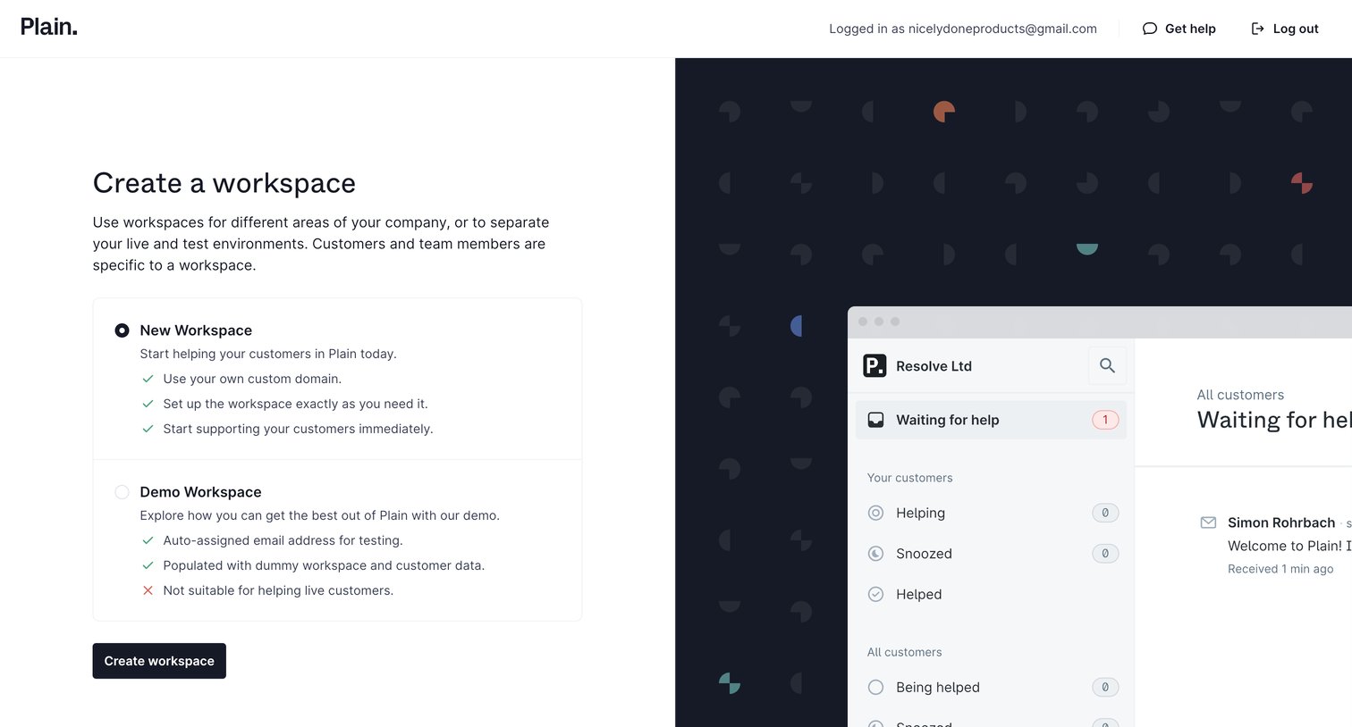Viewport: 1352px width, 727px height.
Task: Click the Resolve Ltd P logo in preview
Action: (875, 365)
